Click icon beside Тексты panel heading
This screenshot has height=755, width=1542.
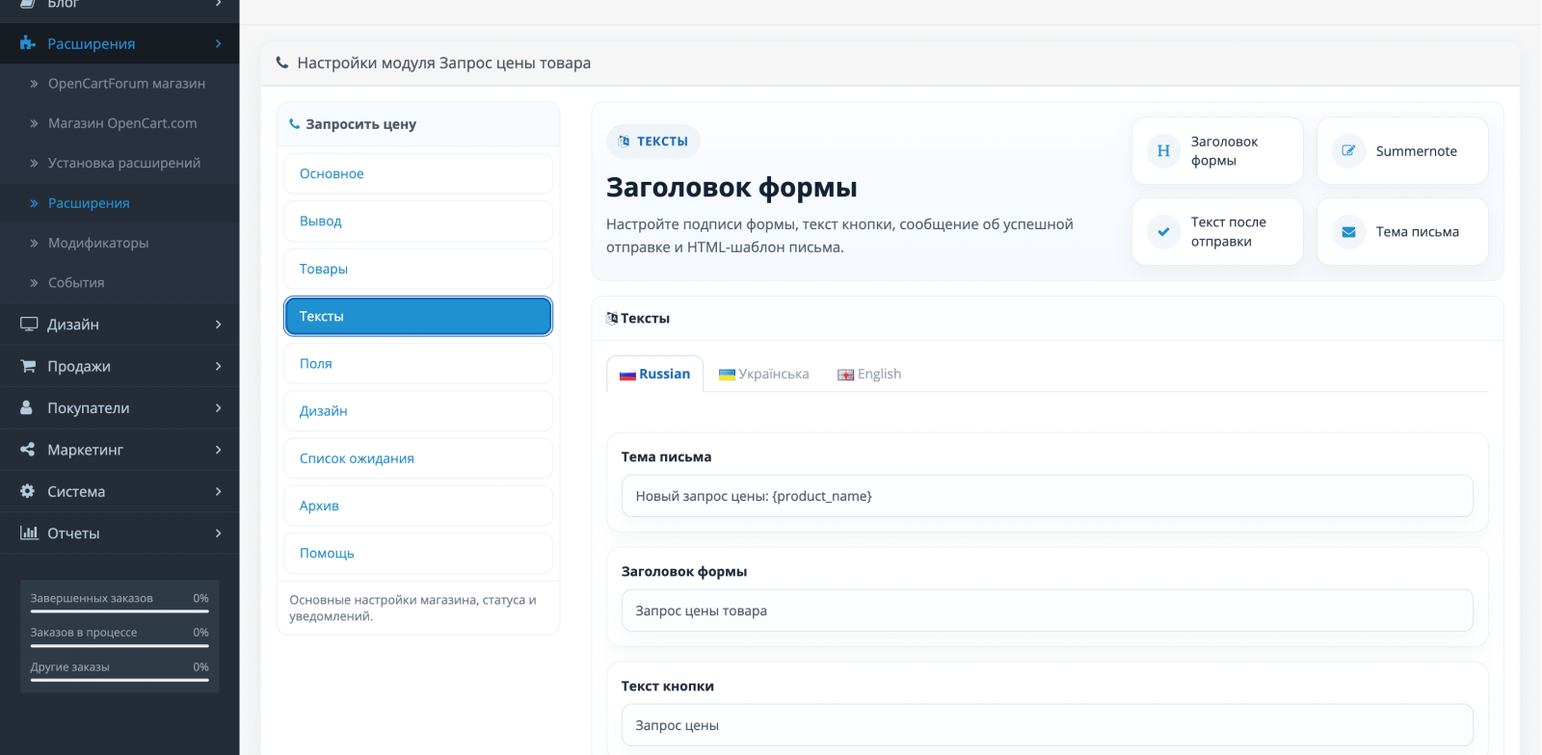612,318
